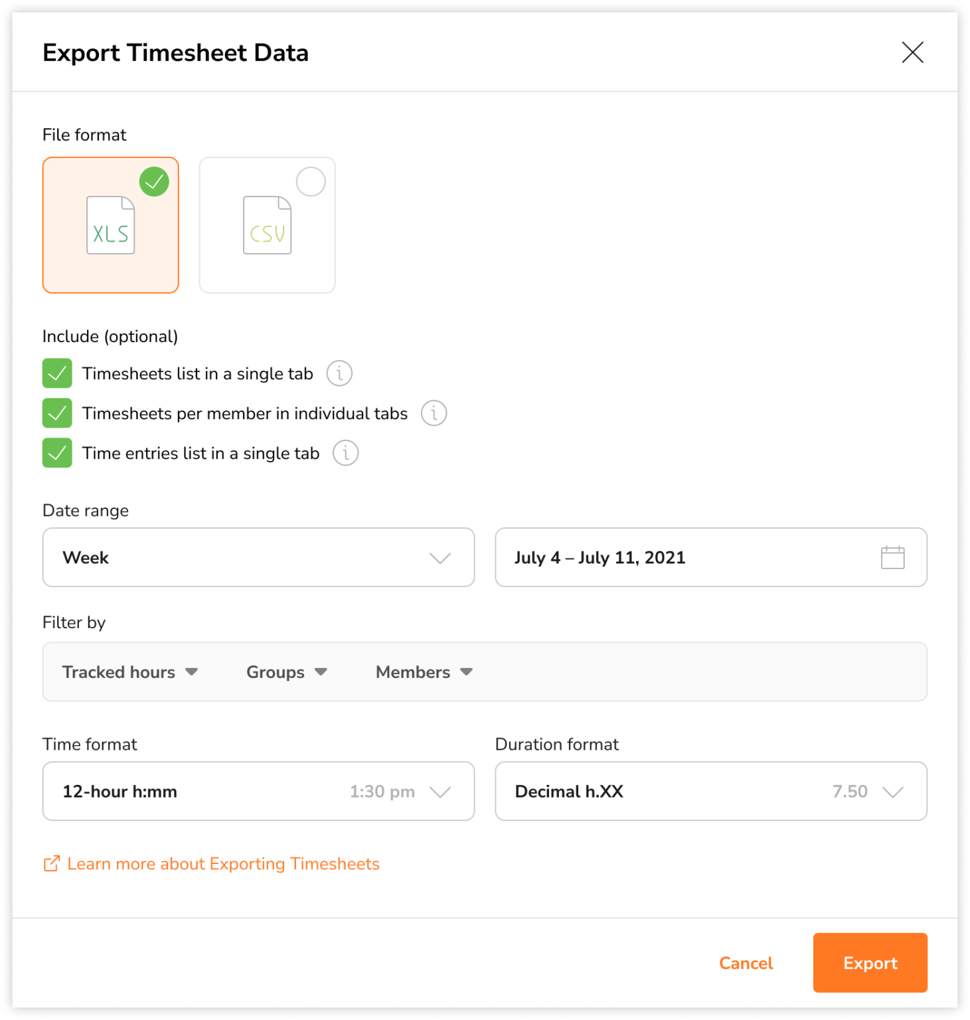
Task: Open info for Timesheets per member option
Action: click(434, 413)
